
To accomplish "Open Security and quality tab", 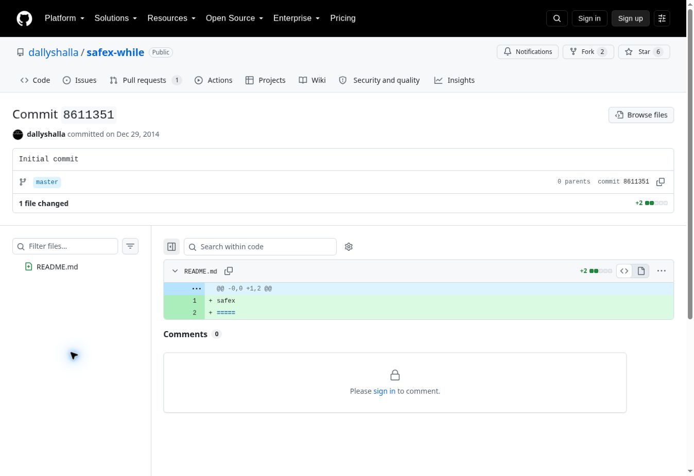I will [379, 80].
